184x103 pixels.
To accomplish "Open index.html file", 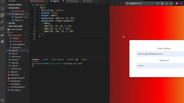I will 14,75.
